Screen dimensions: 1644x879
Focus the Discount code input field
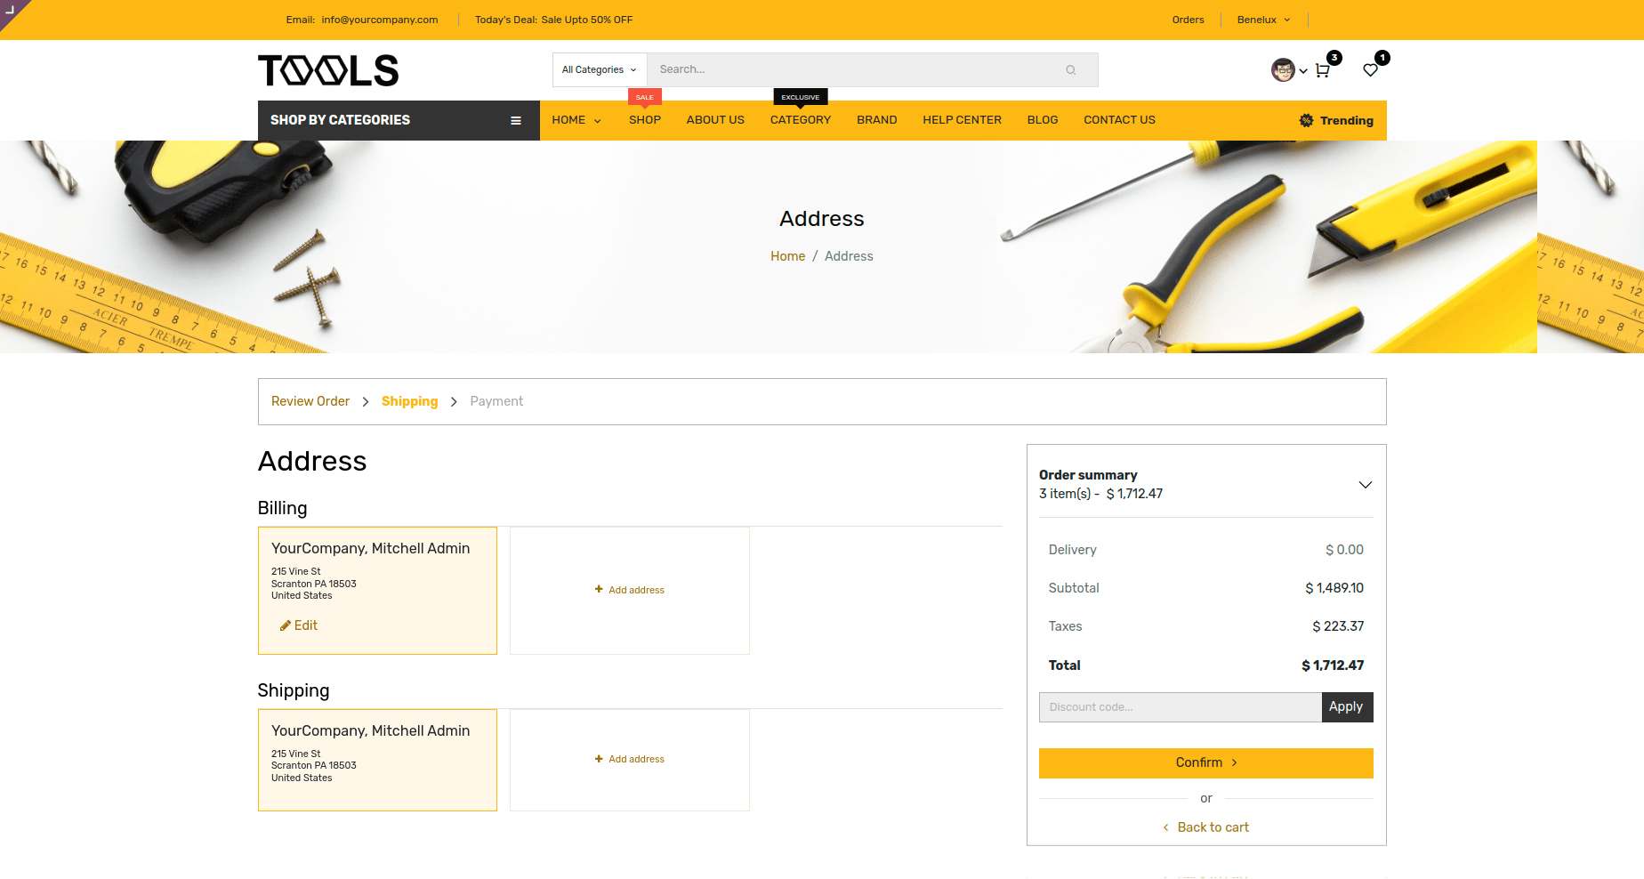[1180, 706]
